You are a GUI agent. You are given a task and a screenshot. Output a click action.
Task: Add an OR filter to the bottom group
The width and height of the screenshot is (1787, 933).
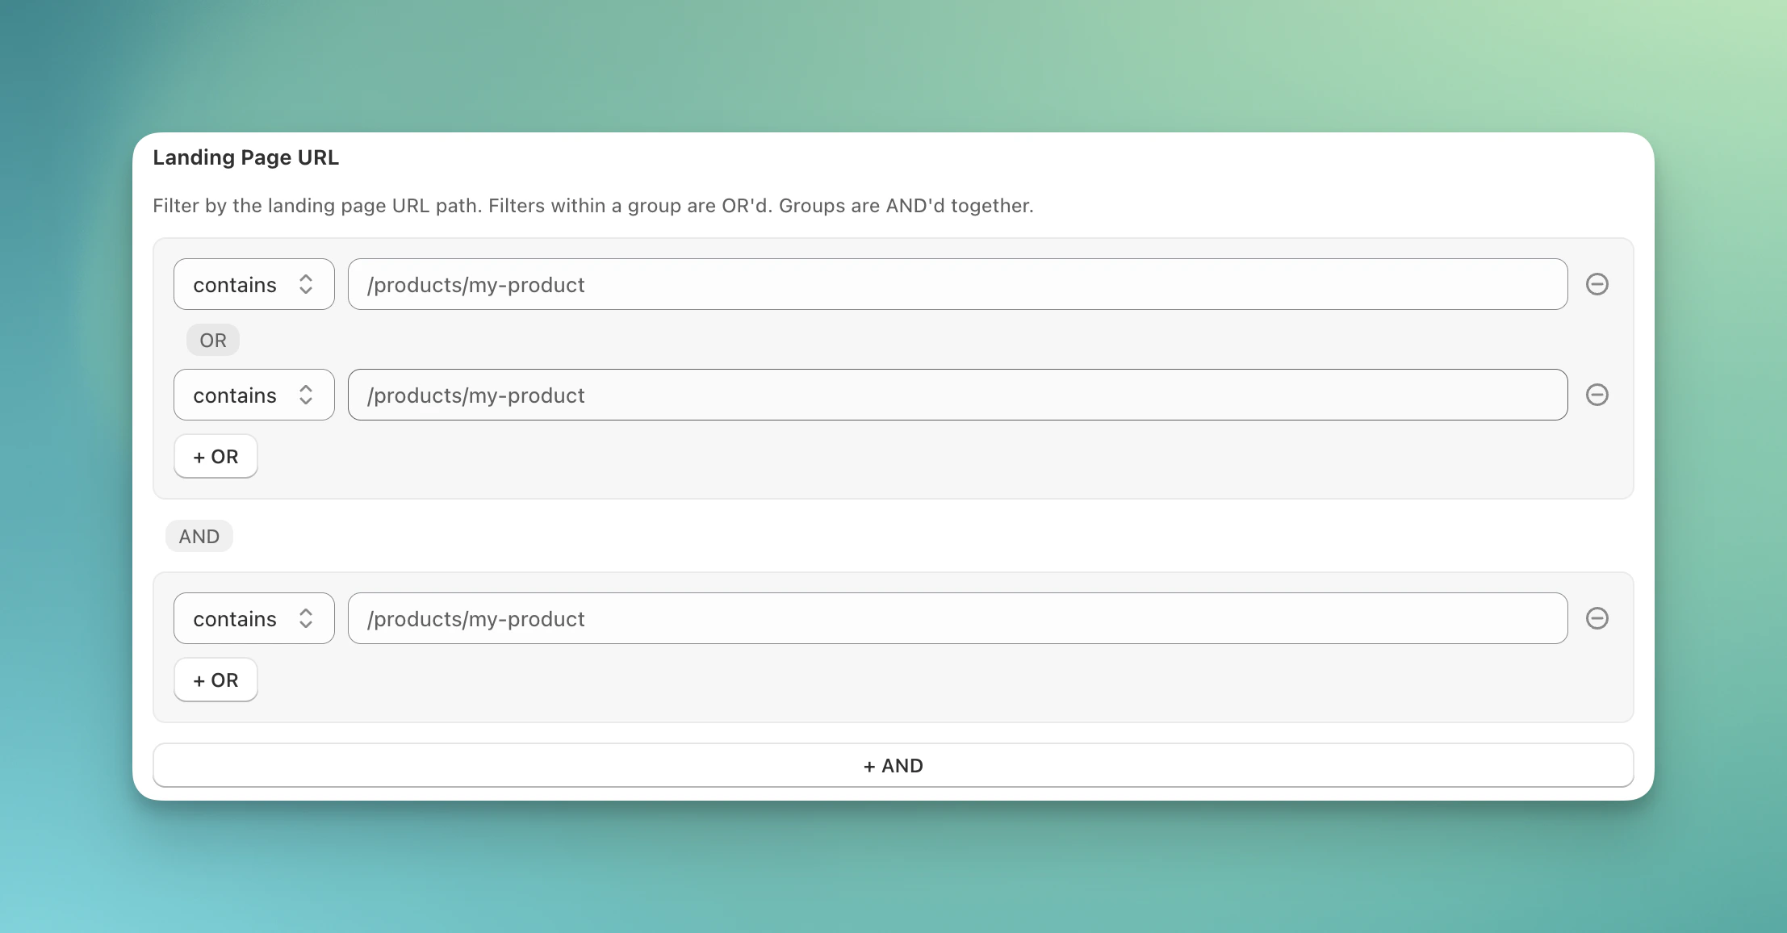click(x=216, y=680)
